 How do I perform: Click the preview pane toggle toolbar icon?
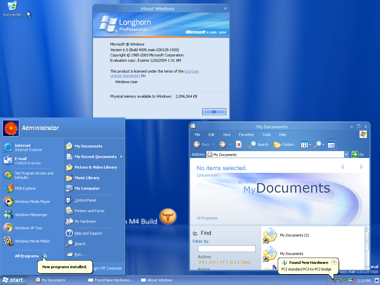tap(331, 145)
